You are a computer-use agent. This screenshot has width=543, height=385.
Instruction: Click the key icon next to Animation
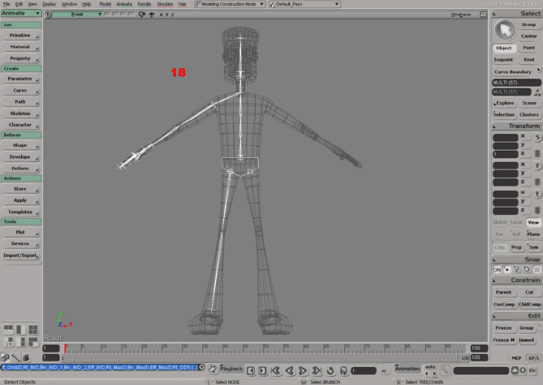[445, 370]
